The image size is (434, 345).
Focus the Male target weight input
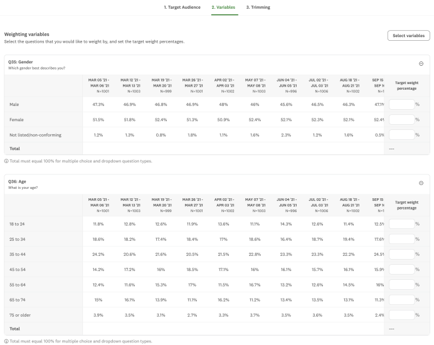point(401,104)
